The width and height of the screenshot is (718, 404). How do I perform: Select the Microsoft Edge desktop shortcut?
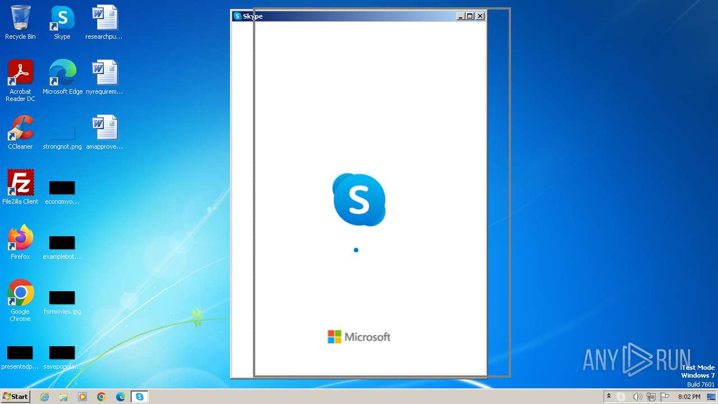(x=62, y=77)
